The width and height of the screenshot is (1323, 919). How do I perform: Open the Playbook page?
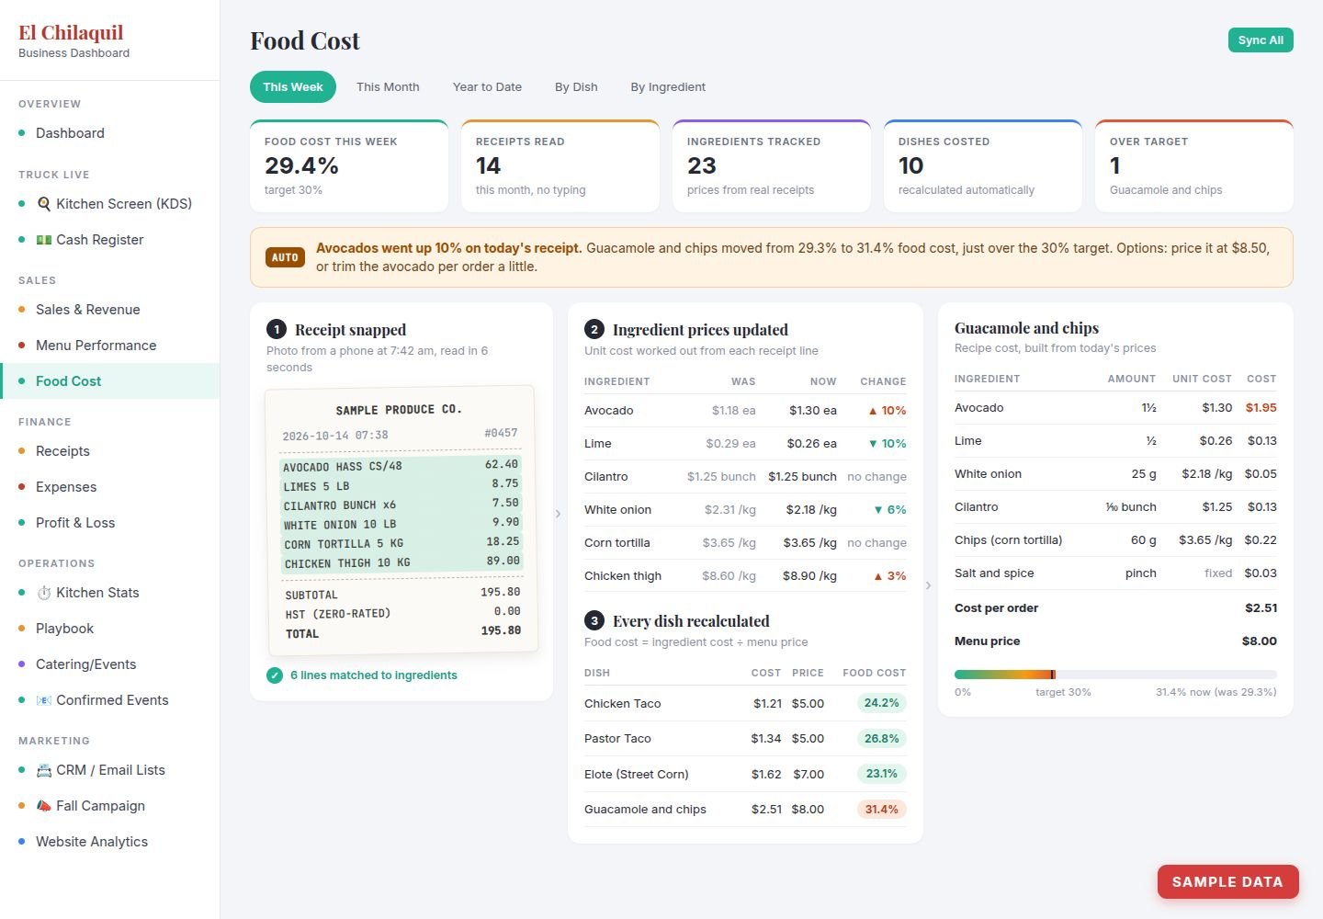tap(110, 629)
